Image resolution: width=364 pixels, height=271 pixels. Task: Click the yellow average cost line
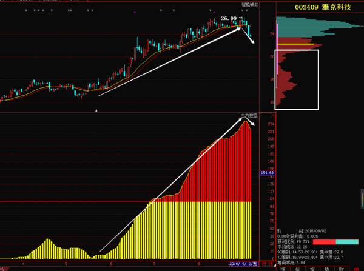295,44
